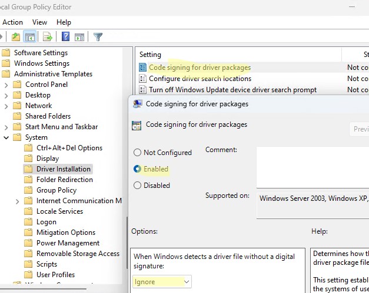Expand the Network tree node
This screenshot has width=369, height=293.
pos(6,106)
